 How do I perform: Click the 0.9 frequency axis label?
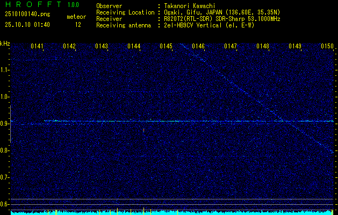click(x=4, y=124)
